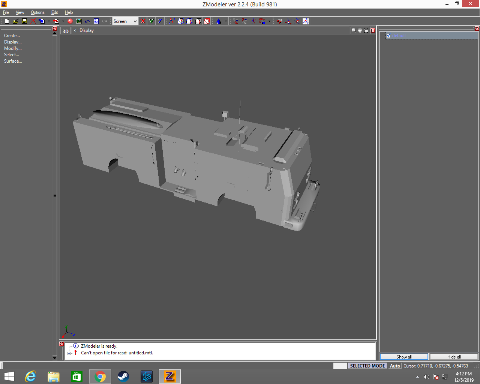Click the magnet snap icon
Image resolution: width=480 pixels, height=384 pixels.
(x=279, y=21)
